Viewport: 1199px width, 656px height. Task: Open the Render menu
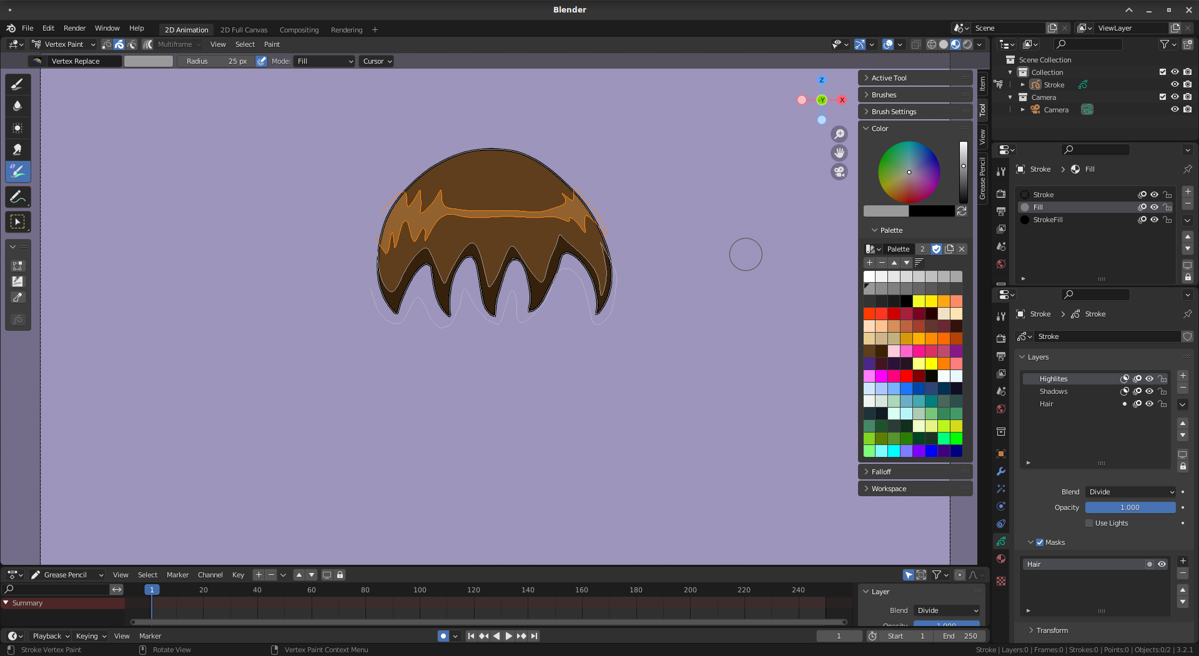point(74,28)
